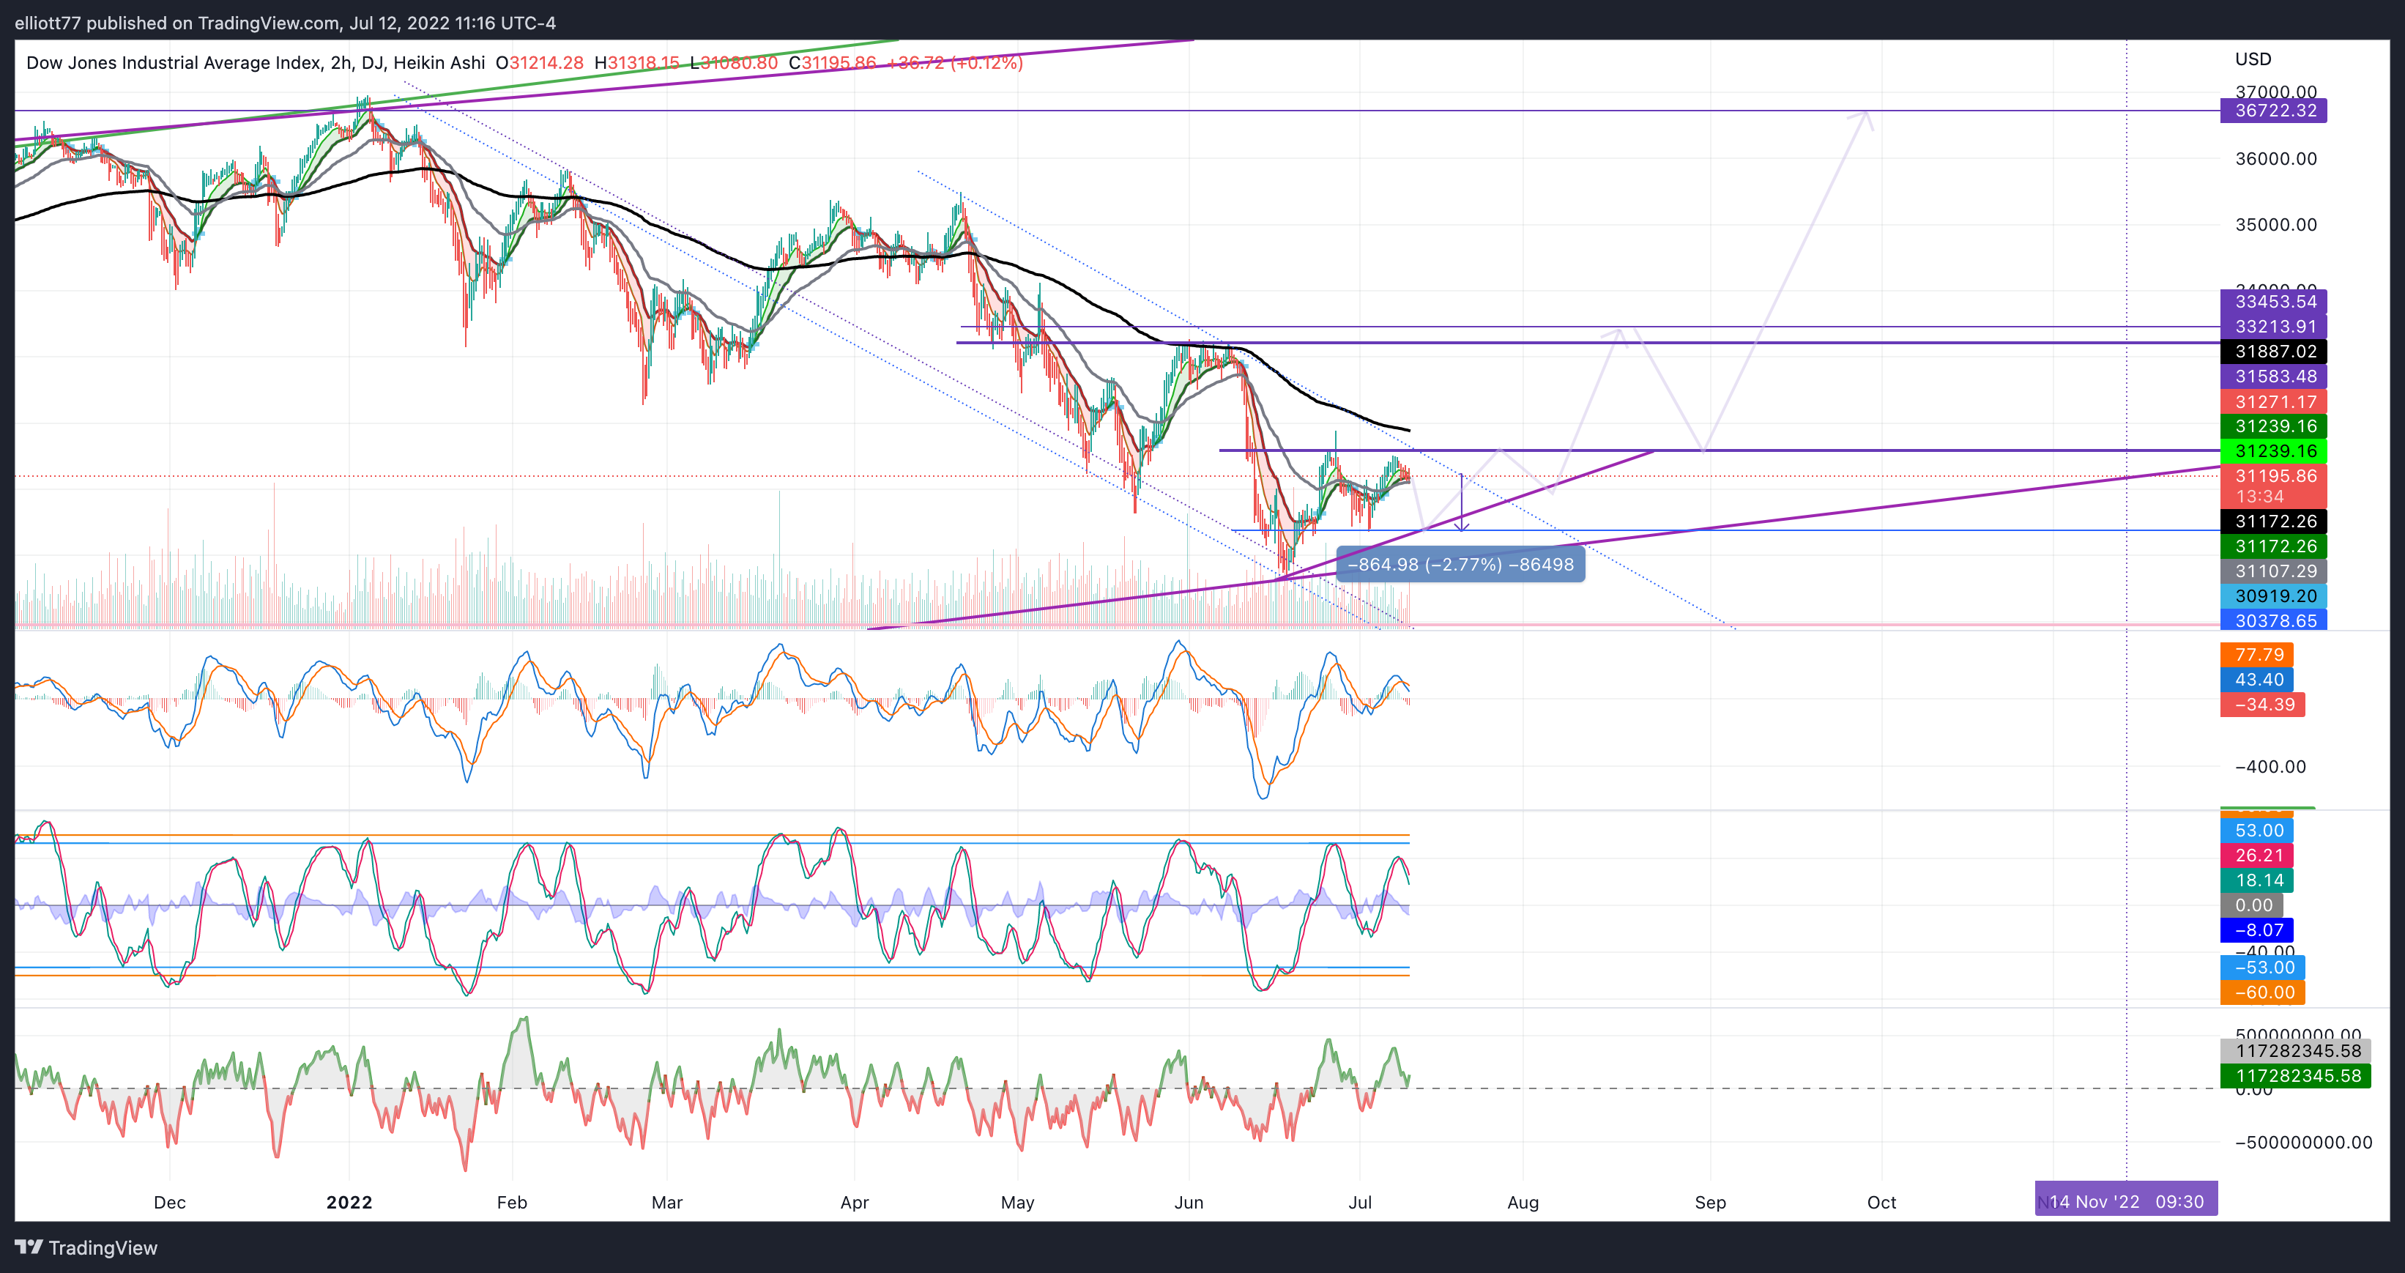
Task: Click the Dec label on time axis
Action: pos(169,1202)
